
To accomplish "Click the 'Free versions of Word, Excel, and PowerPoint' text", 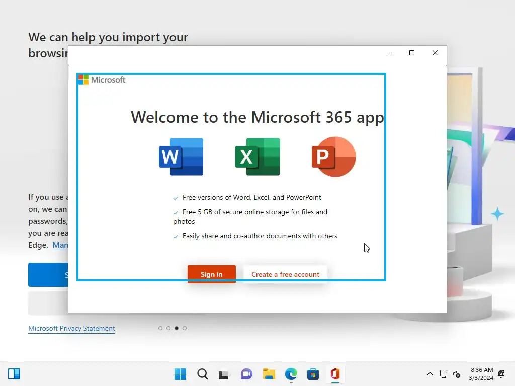I will tap(251, 197).
